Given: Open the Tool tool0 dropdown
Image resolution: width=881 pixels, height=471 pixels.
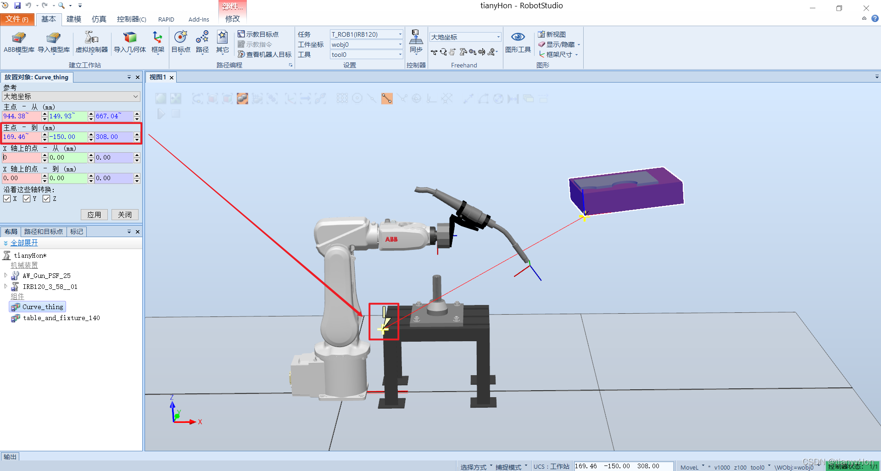Looking at the screenshot, I should (x=366, y=55).
